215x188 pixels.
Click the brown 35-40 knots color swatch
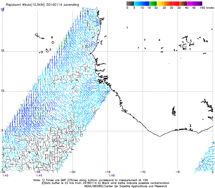[183, 3]
